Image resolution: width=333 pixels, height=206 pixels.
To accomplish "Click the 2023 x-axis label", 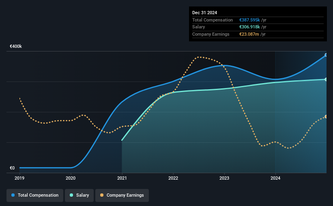I will [x=224, y=178].
